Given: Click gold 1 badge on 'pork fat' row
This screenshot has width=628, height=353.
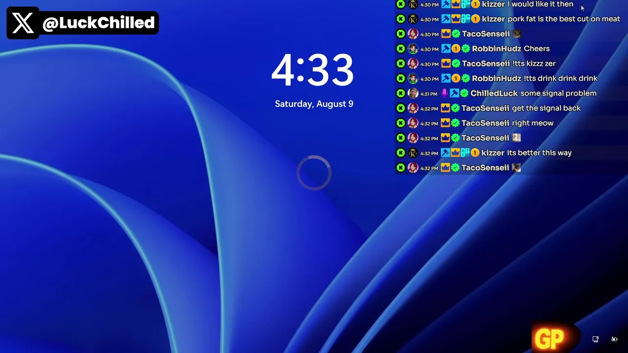Looking at the screenshot, I should (x=475, y=19).
